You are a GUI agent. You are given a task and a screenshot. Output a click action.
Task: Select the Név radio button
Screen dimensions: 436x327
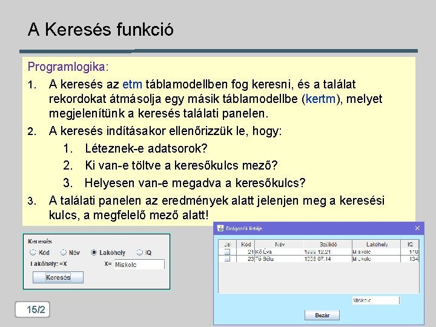click(x=64, y=252)
